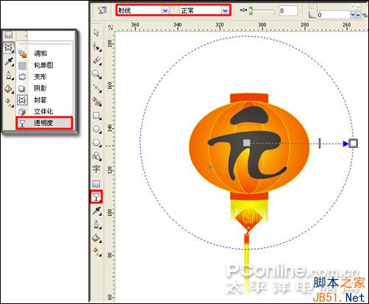Screen dimensions: 369x304
Task: Select the Text tool marked 字
Action: click(96, 169)
